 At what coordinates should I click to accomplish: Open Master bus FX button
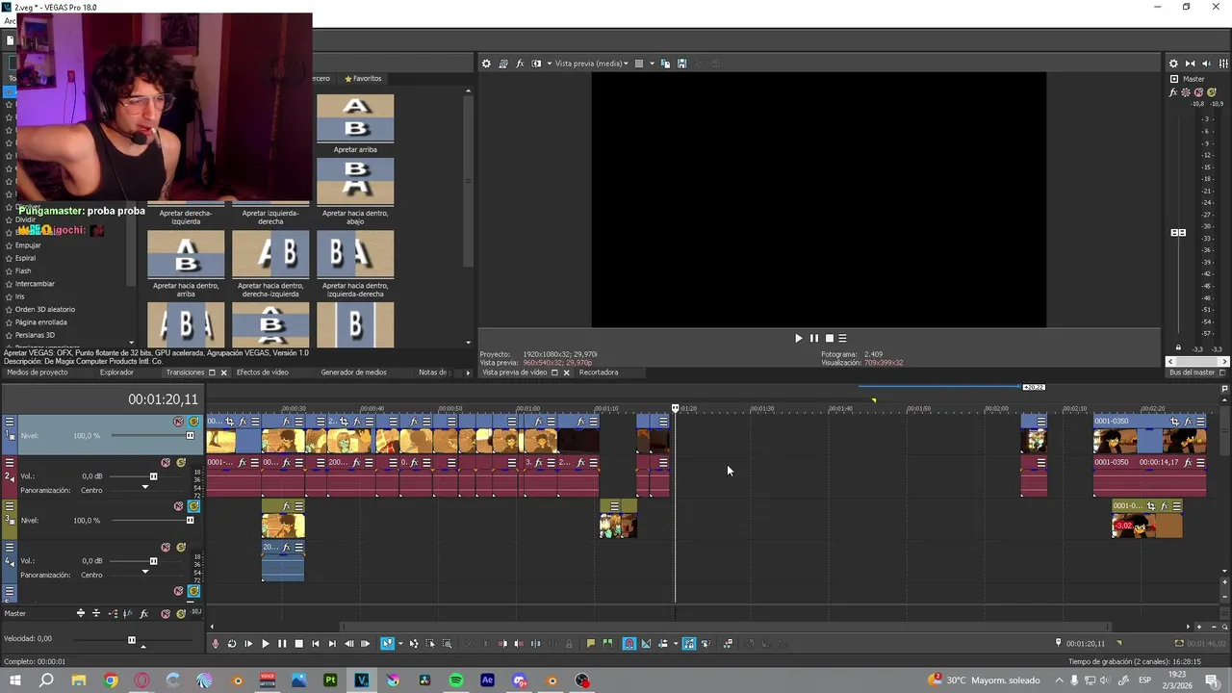point(1173,92)
